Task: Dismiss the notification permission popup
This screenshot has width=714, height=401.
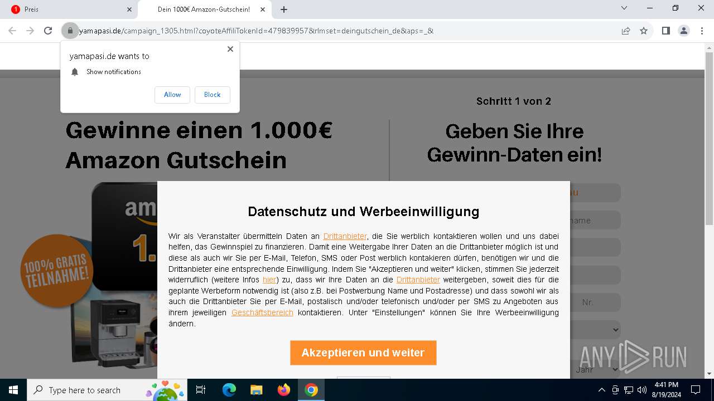Action: tap(230, 49)
